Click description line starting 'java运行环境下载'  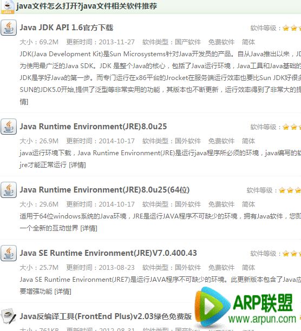coord(160,153)
